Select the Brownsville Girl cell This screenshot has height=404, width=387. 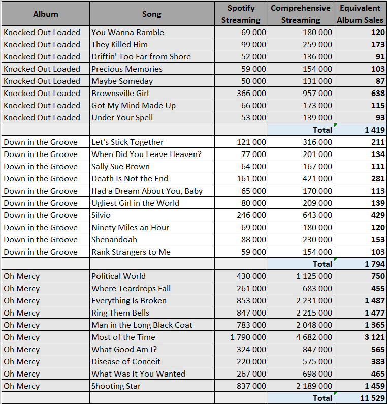pos(152,93)
